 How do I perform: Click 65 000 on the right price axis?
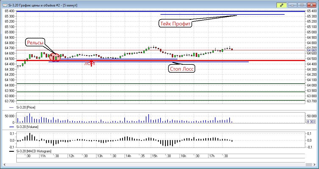tap(311, 32)
